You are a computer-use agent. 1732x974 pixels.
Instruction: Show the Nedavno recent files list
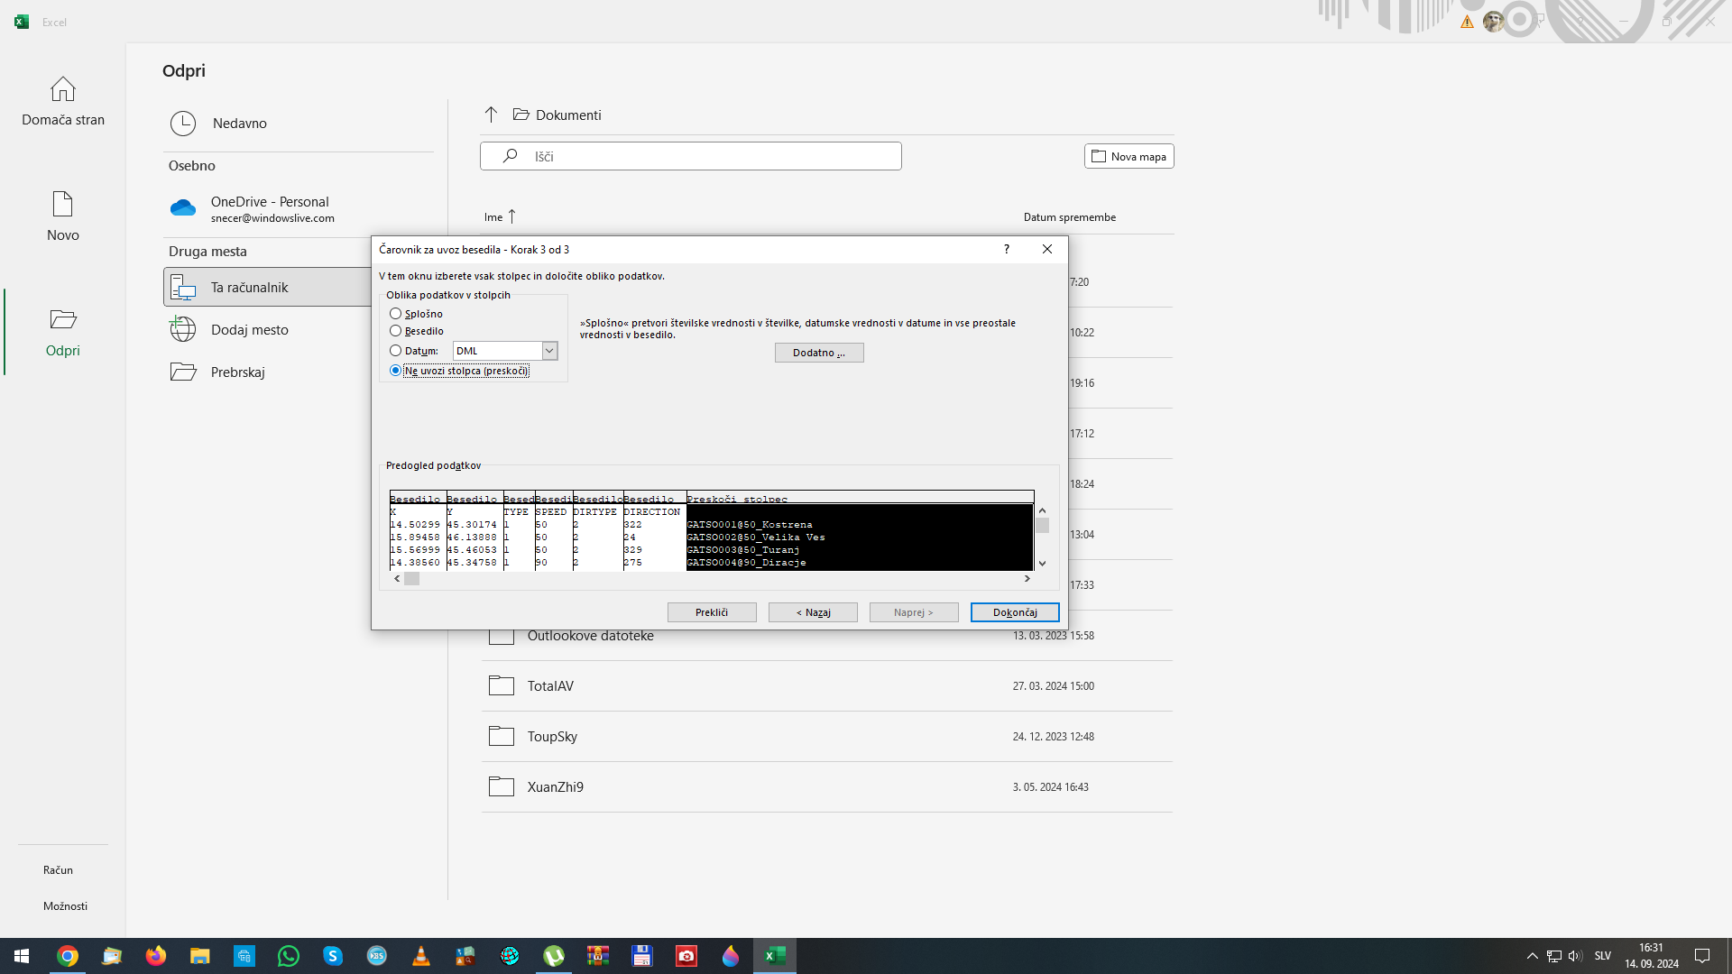click(x=298, y=124)
